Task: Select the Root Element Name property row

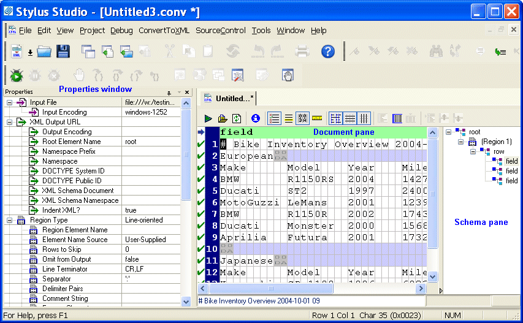Action: pyautogui.click(x=71, y=142)
